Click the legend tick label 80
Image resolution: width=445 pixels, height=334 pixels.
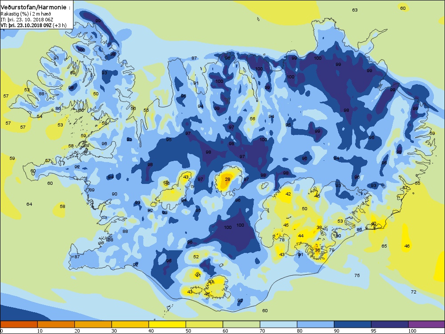[299, 331]
